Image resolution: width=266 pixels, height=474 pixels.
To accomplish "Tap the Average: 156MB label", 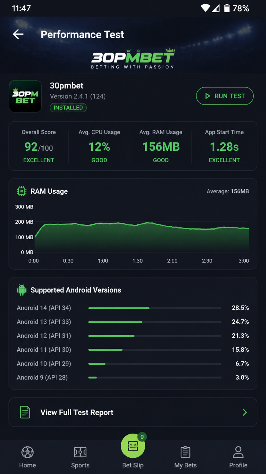I will point(228,191).
